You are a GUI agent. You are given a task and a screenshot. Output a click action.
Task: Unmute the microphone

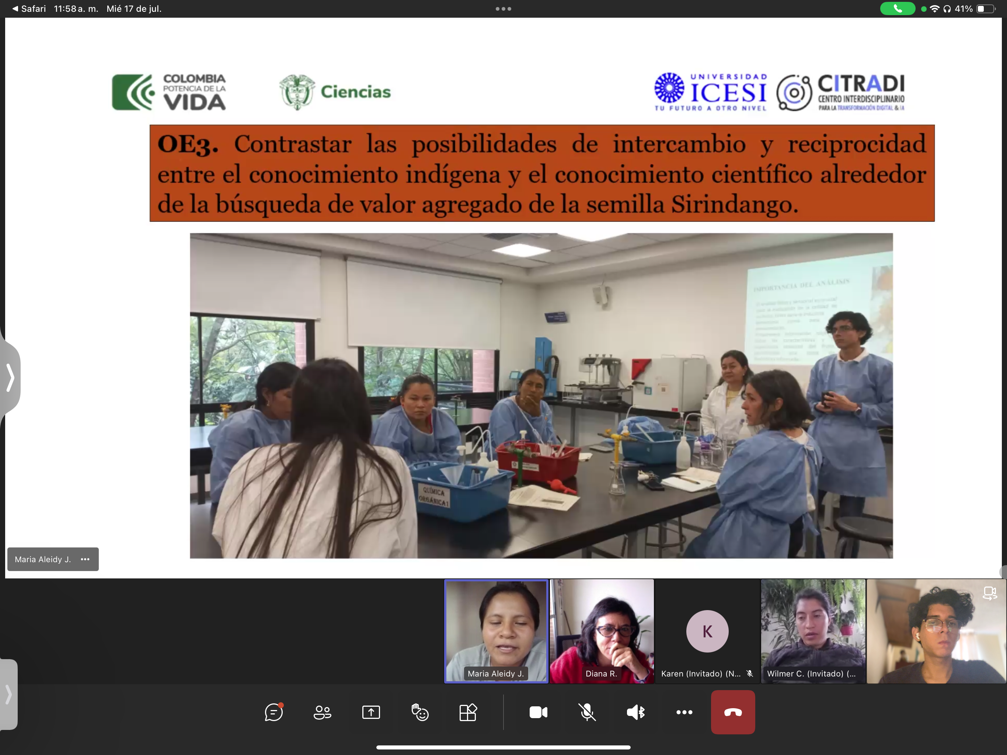pyautogui.click(x=587, y=712)
